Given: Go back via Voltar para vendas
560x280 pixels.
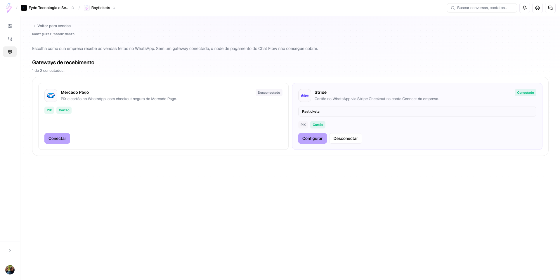Looking at the screenshot, I should pos(52,26).
